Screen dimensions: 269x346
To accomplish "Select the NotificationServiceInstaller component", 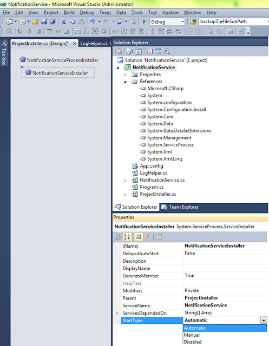I will (x=57, y=73).
